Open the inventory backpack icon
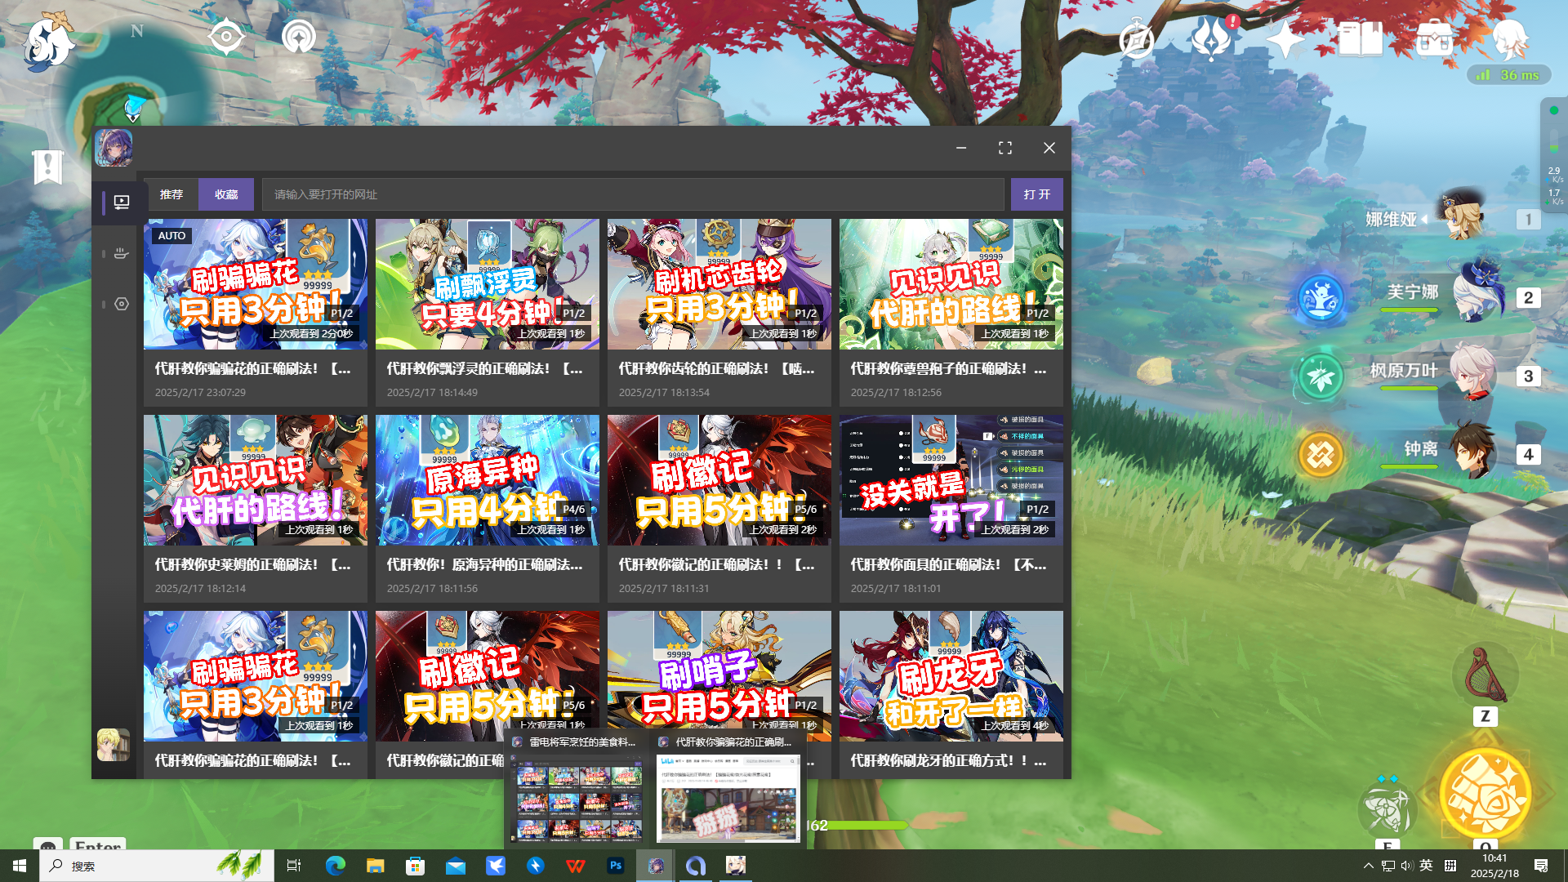 pyautogui.click(x=1434, y=39)
